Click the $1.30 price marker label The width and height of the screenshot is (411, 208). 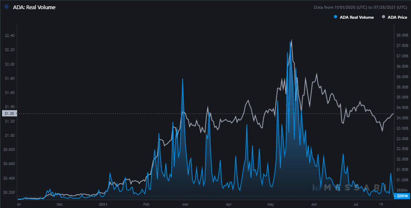pos(8,113)
